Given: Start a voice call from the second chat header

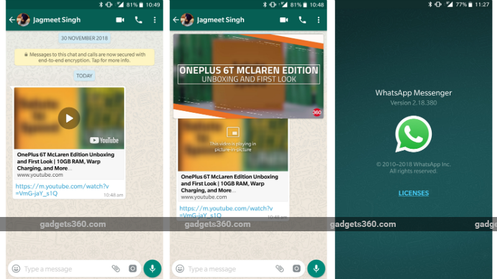Looking at the screenshot, I should click(x=303, y=20).
